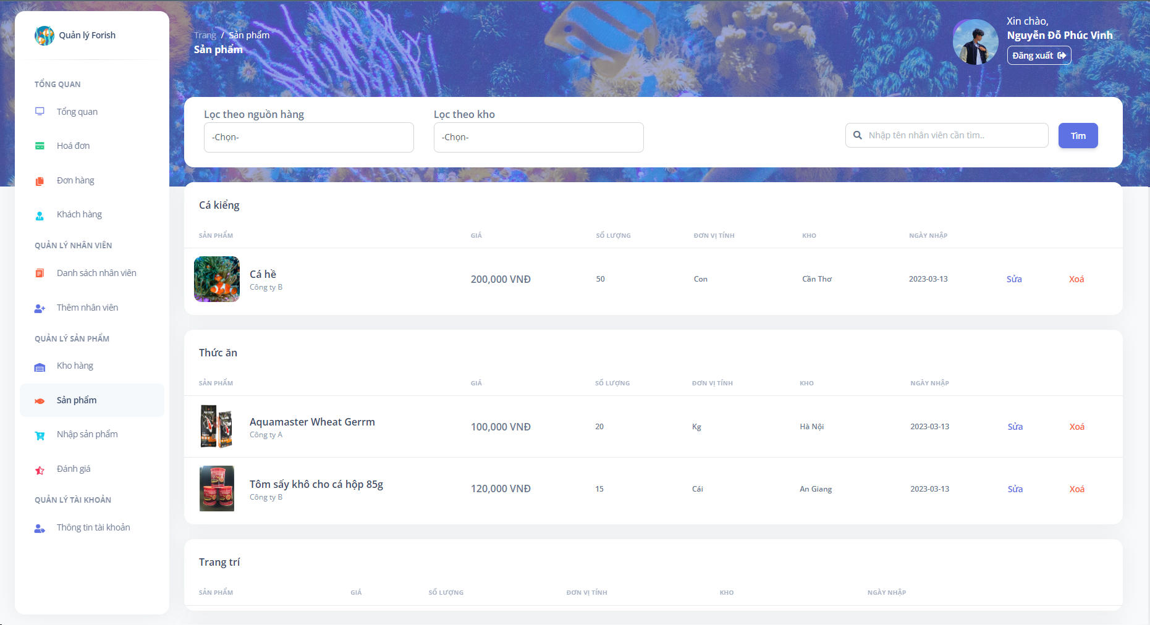Click Xoá for Aquamaster Wheat Gerrm

click(x=1077, y=427)
